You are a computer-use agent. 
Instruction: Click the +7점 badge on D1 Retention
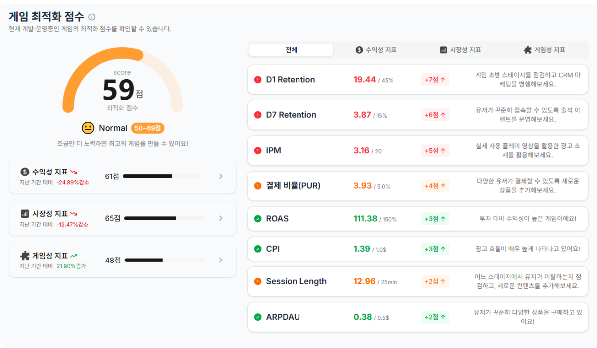click(x=435, y=80)
